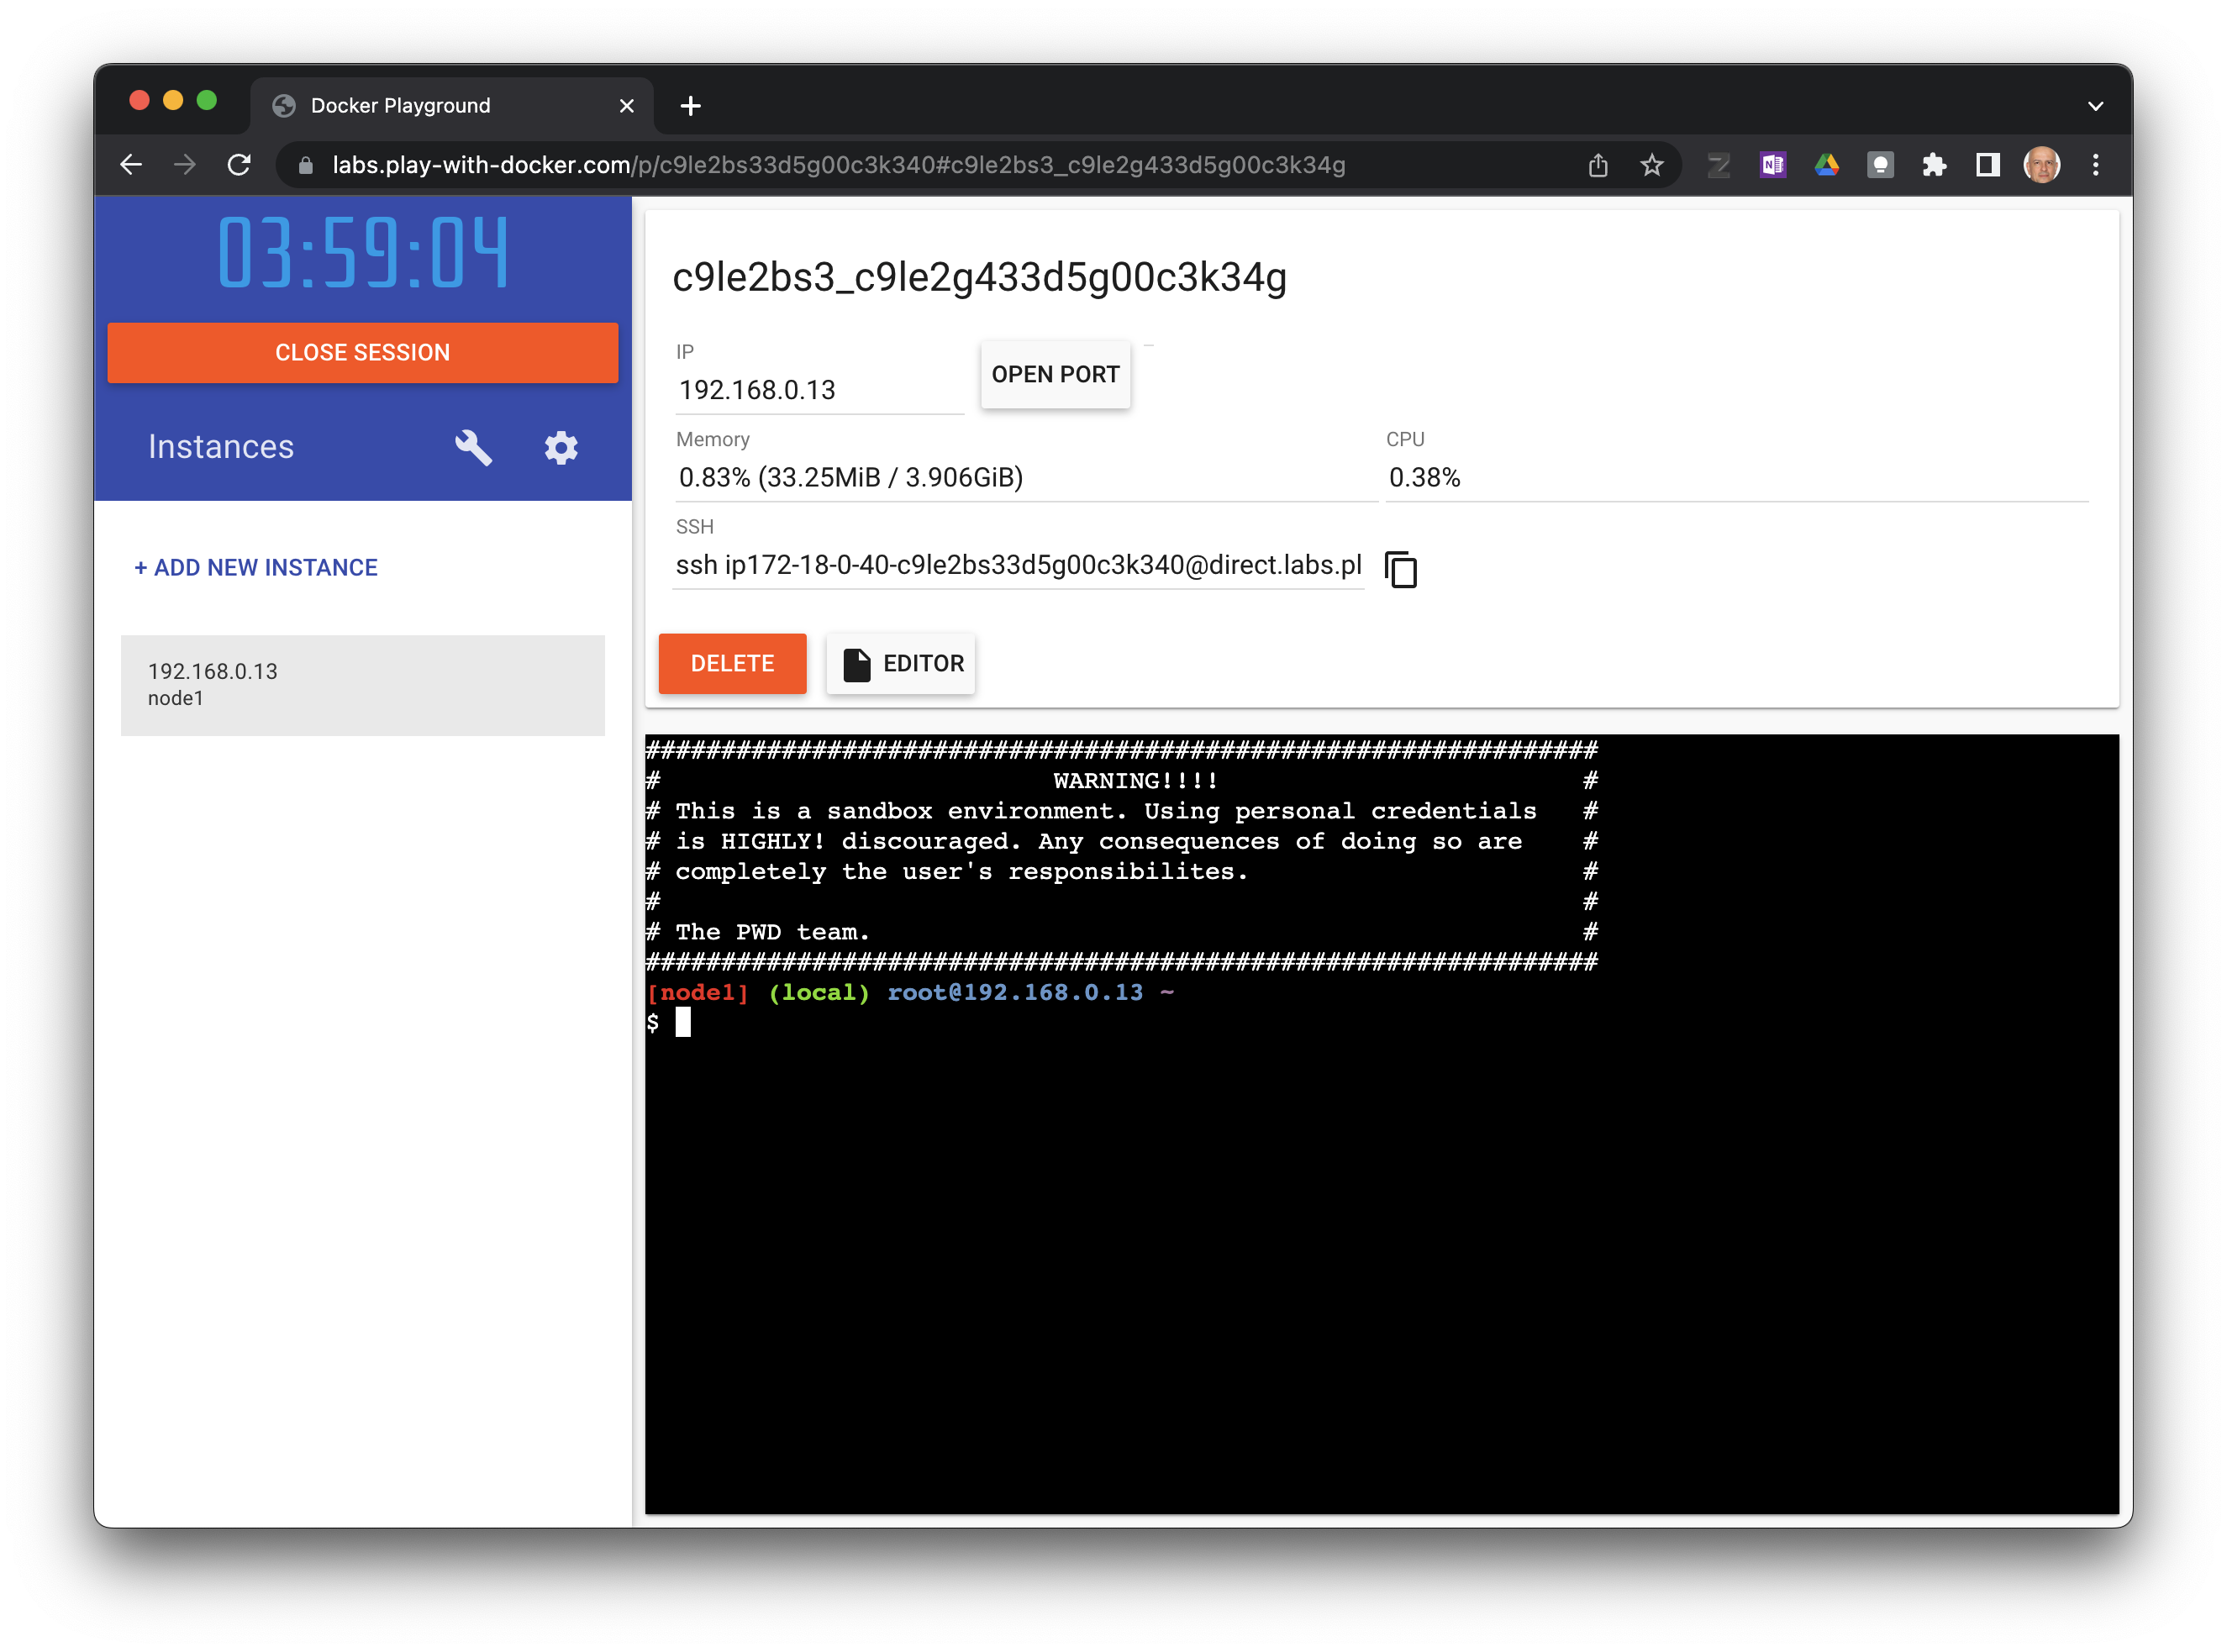The width and height of the screenshot is (2227, 1652).
Task: Select the node1 instance in the list
Action: 362,685
